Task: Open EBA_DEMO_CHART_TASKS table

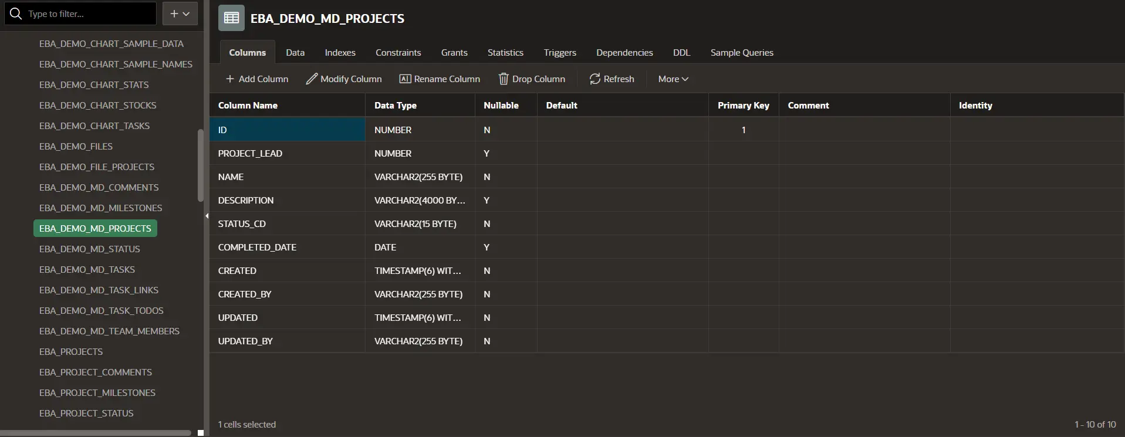Action: tap(94, 126)
